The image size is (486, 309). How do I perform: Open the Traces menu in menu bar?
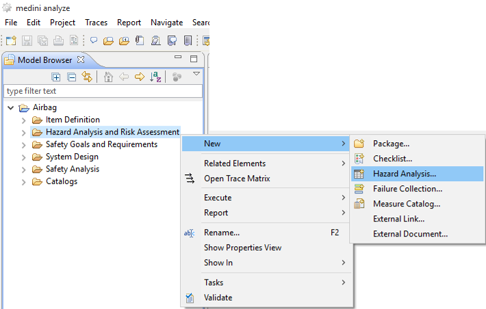tap(96, 23)
